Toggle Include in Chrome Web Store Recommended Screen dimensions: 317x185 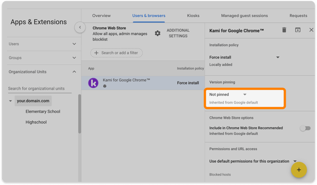[x=305, y=128]
